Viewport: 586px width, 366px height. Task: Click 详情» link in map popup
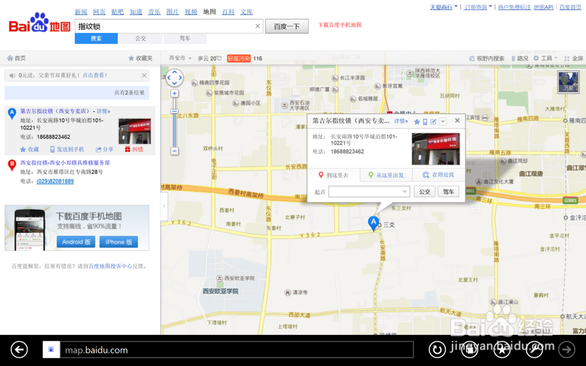(x=401, y=121)
